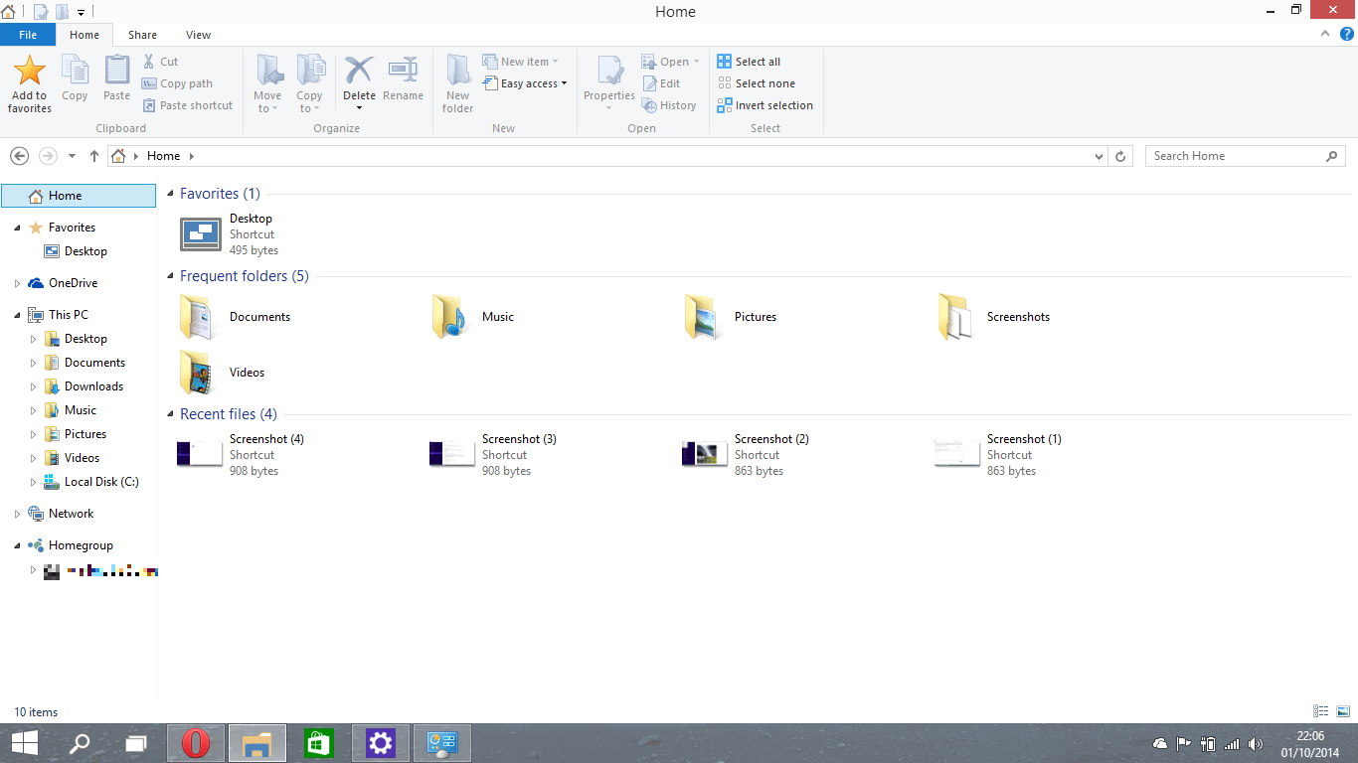Select the Screenshots folder icon
The width and height of the screenshot is (1358, 763).
[956, 317]
